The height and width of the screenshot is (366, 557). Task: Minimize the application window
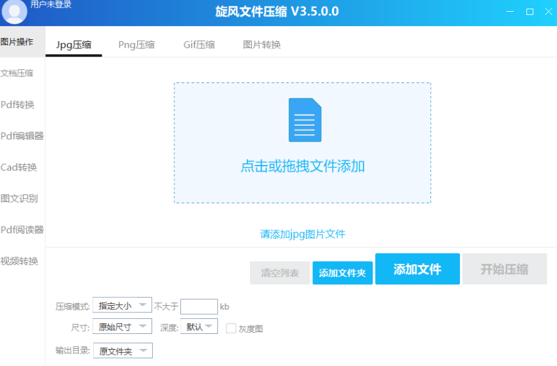[x=510, y=12]
